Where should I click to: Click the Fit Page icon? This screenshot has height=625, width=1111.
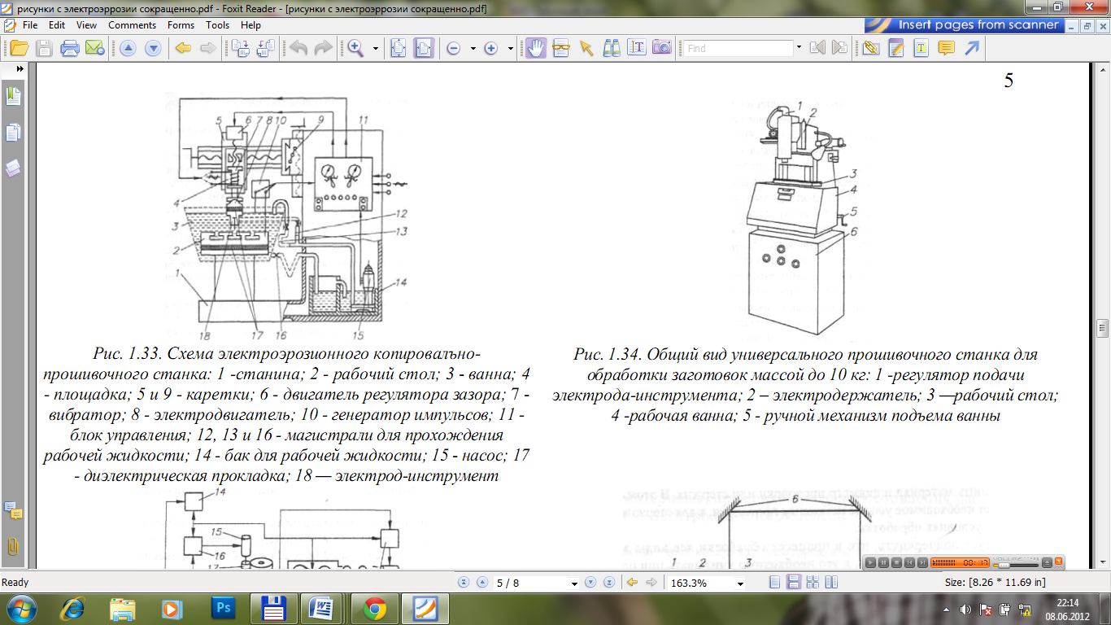tap(398, 48)
